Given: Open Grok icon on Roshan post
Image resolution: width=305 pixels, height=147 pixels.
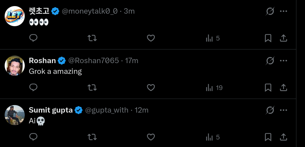Looking at the screenshot, I should pyautogui.click(x=270, y=61).
